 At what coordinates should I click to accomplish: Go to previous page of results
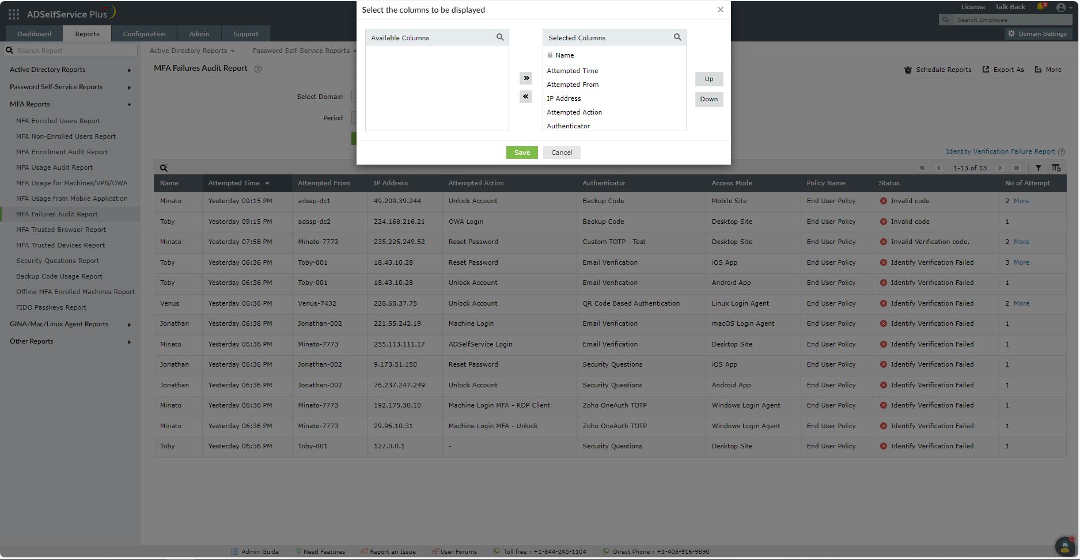[x=939, y=168]
